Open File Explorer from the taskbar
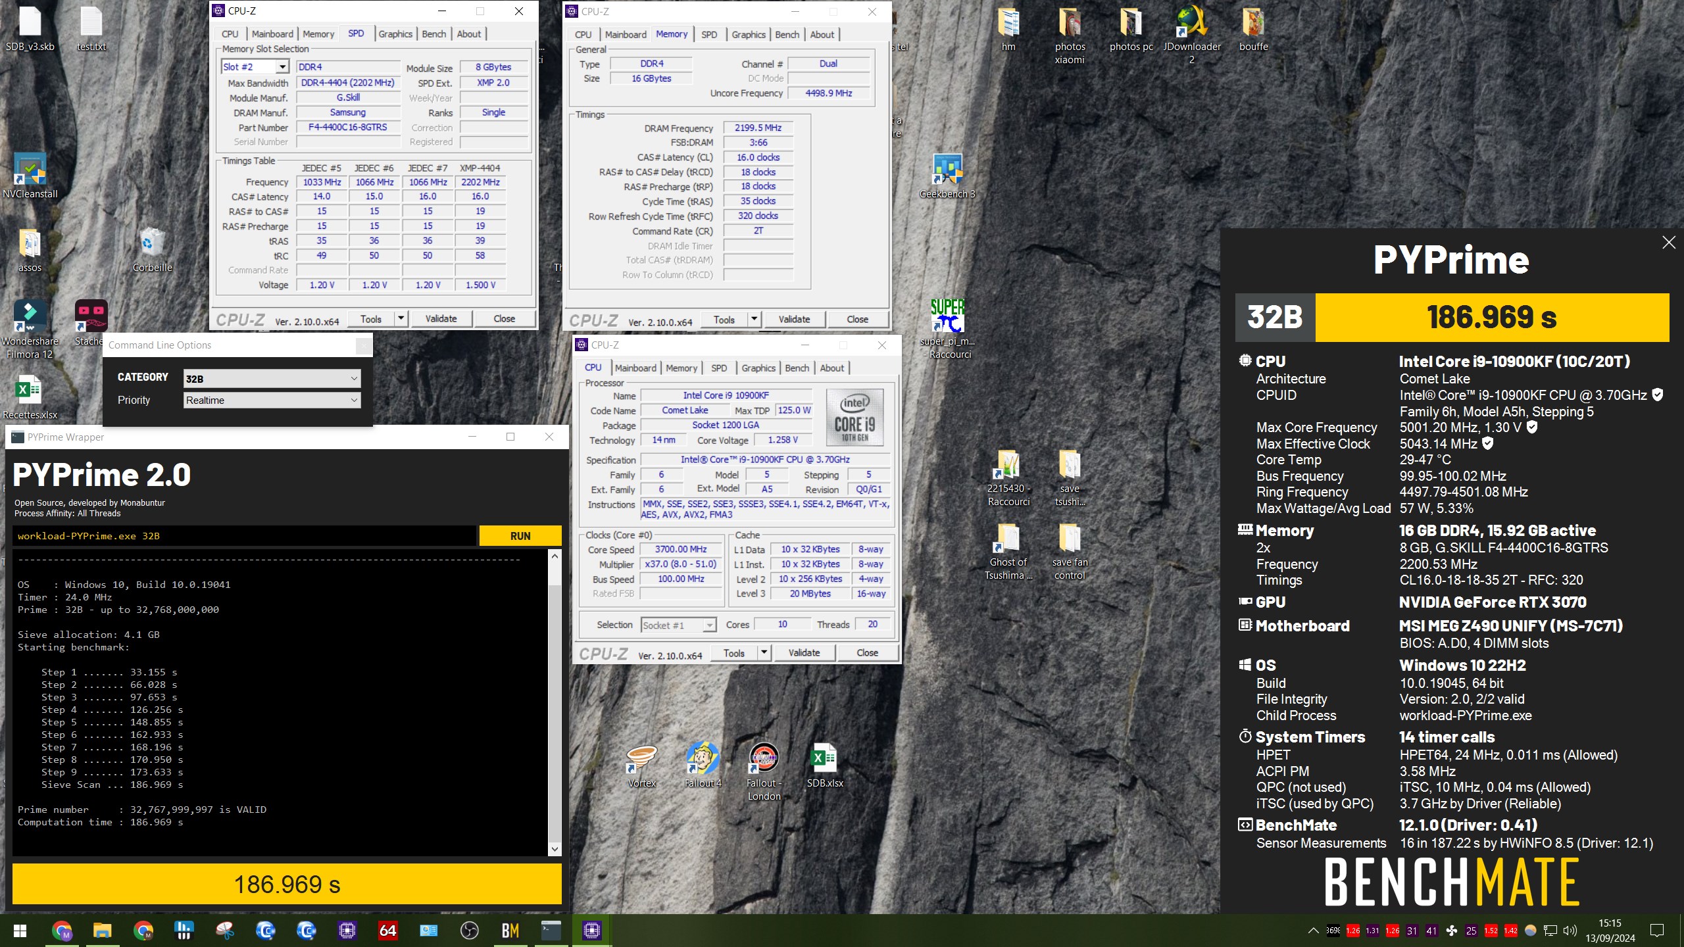 point(102,930)
